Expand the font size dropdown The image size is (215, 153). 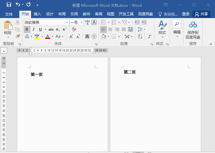[81, 23]
